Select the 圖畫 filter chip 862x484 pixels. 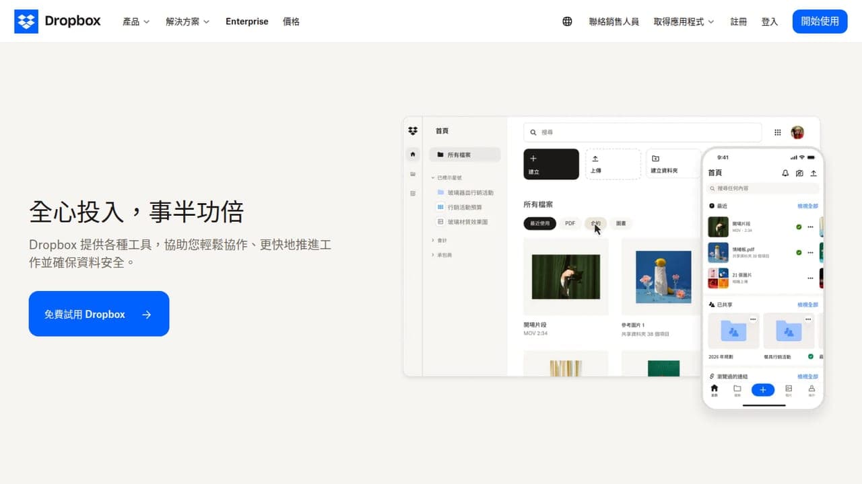pyautogui.click(x=621, y=223)
